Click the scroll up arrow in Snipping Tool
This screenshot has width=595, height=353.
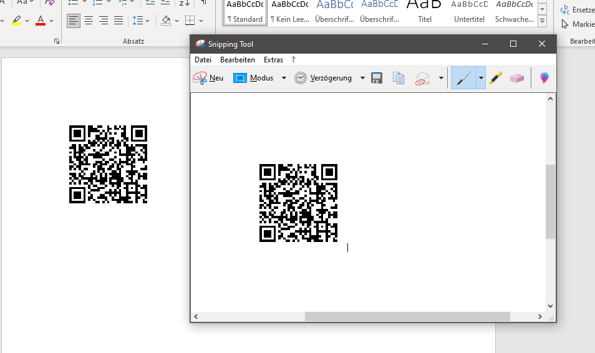pos(550,99)
